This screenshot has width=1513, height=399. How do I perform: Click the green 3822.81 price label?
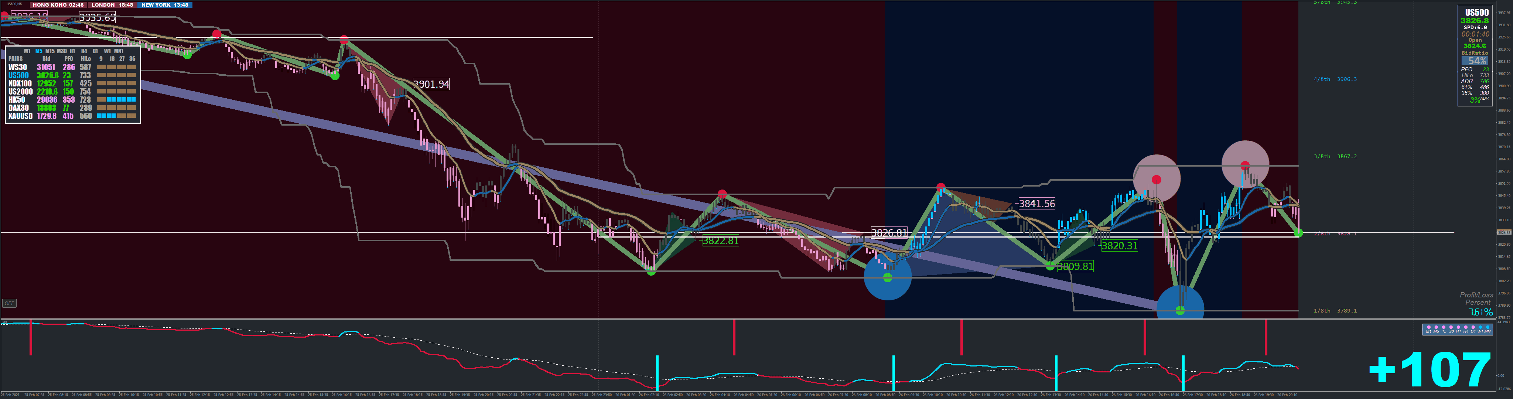pos(721,241)
